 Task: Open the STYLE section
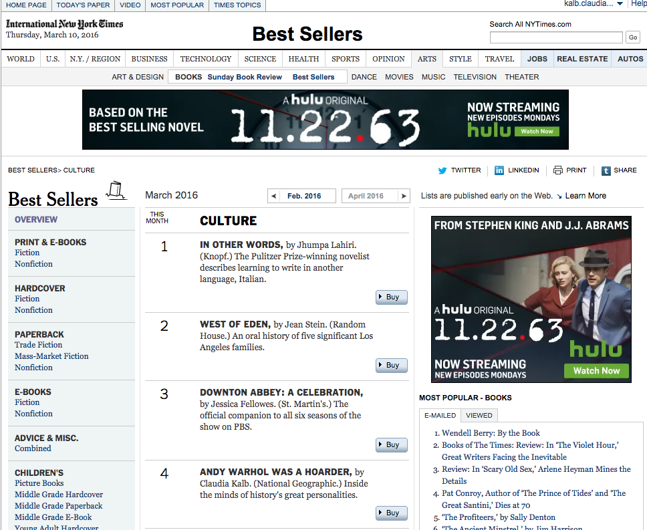(x=460, y=59)
